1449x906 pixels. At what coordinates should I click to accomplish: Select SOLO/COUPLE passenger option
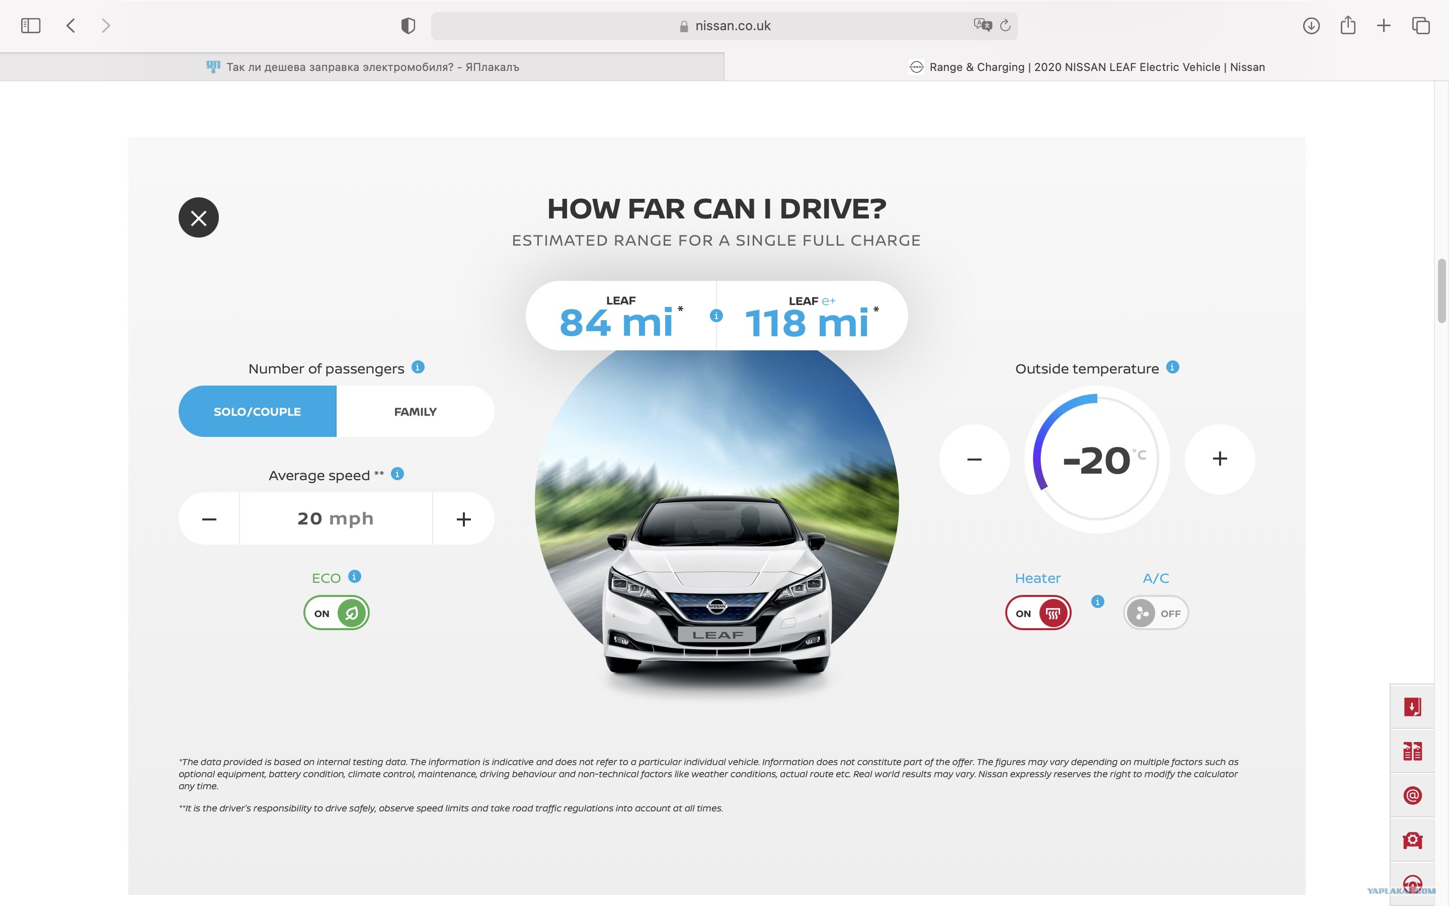click(x=258, y=412)
